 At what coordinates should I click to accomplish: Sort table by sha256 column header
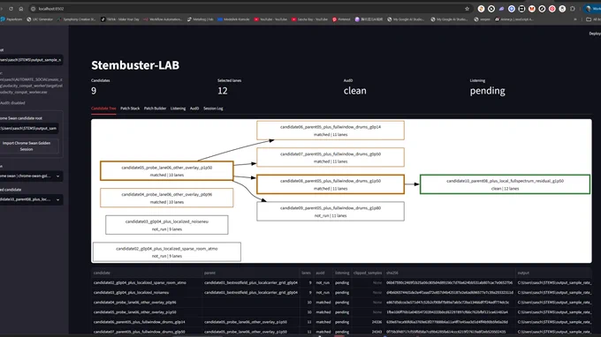pos(449,273)
